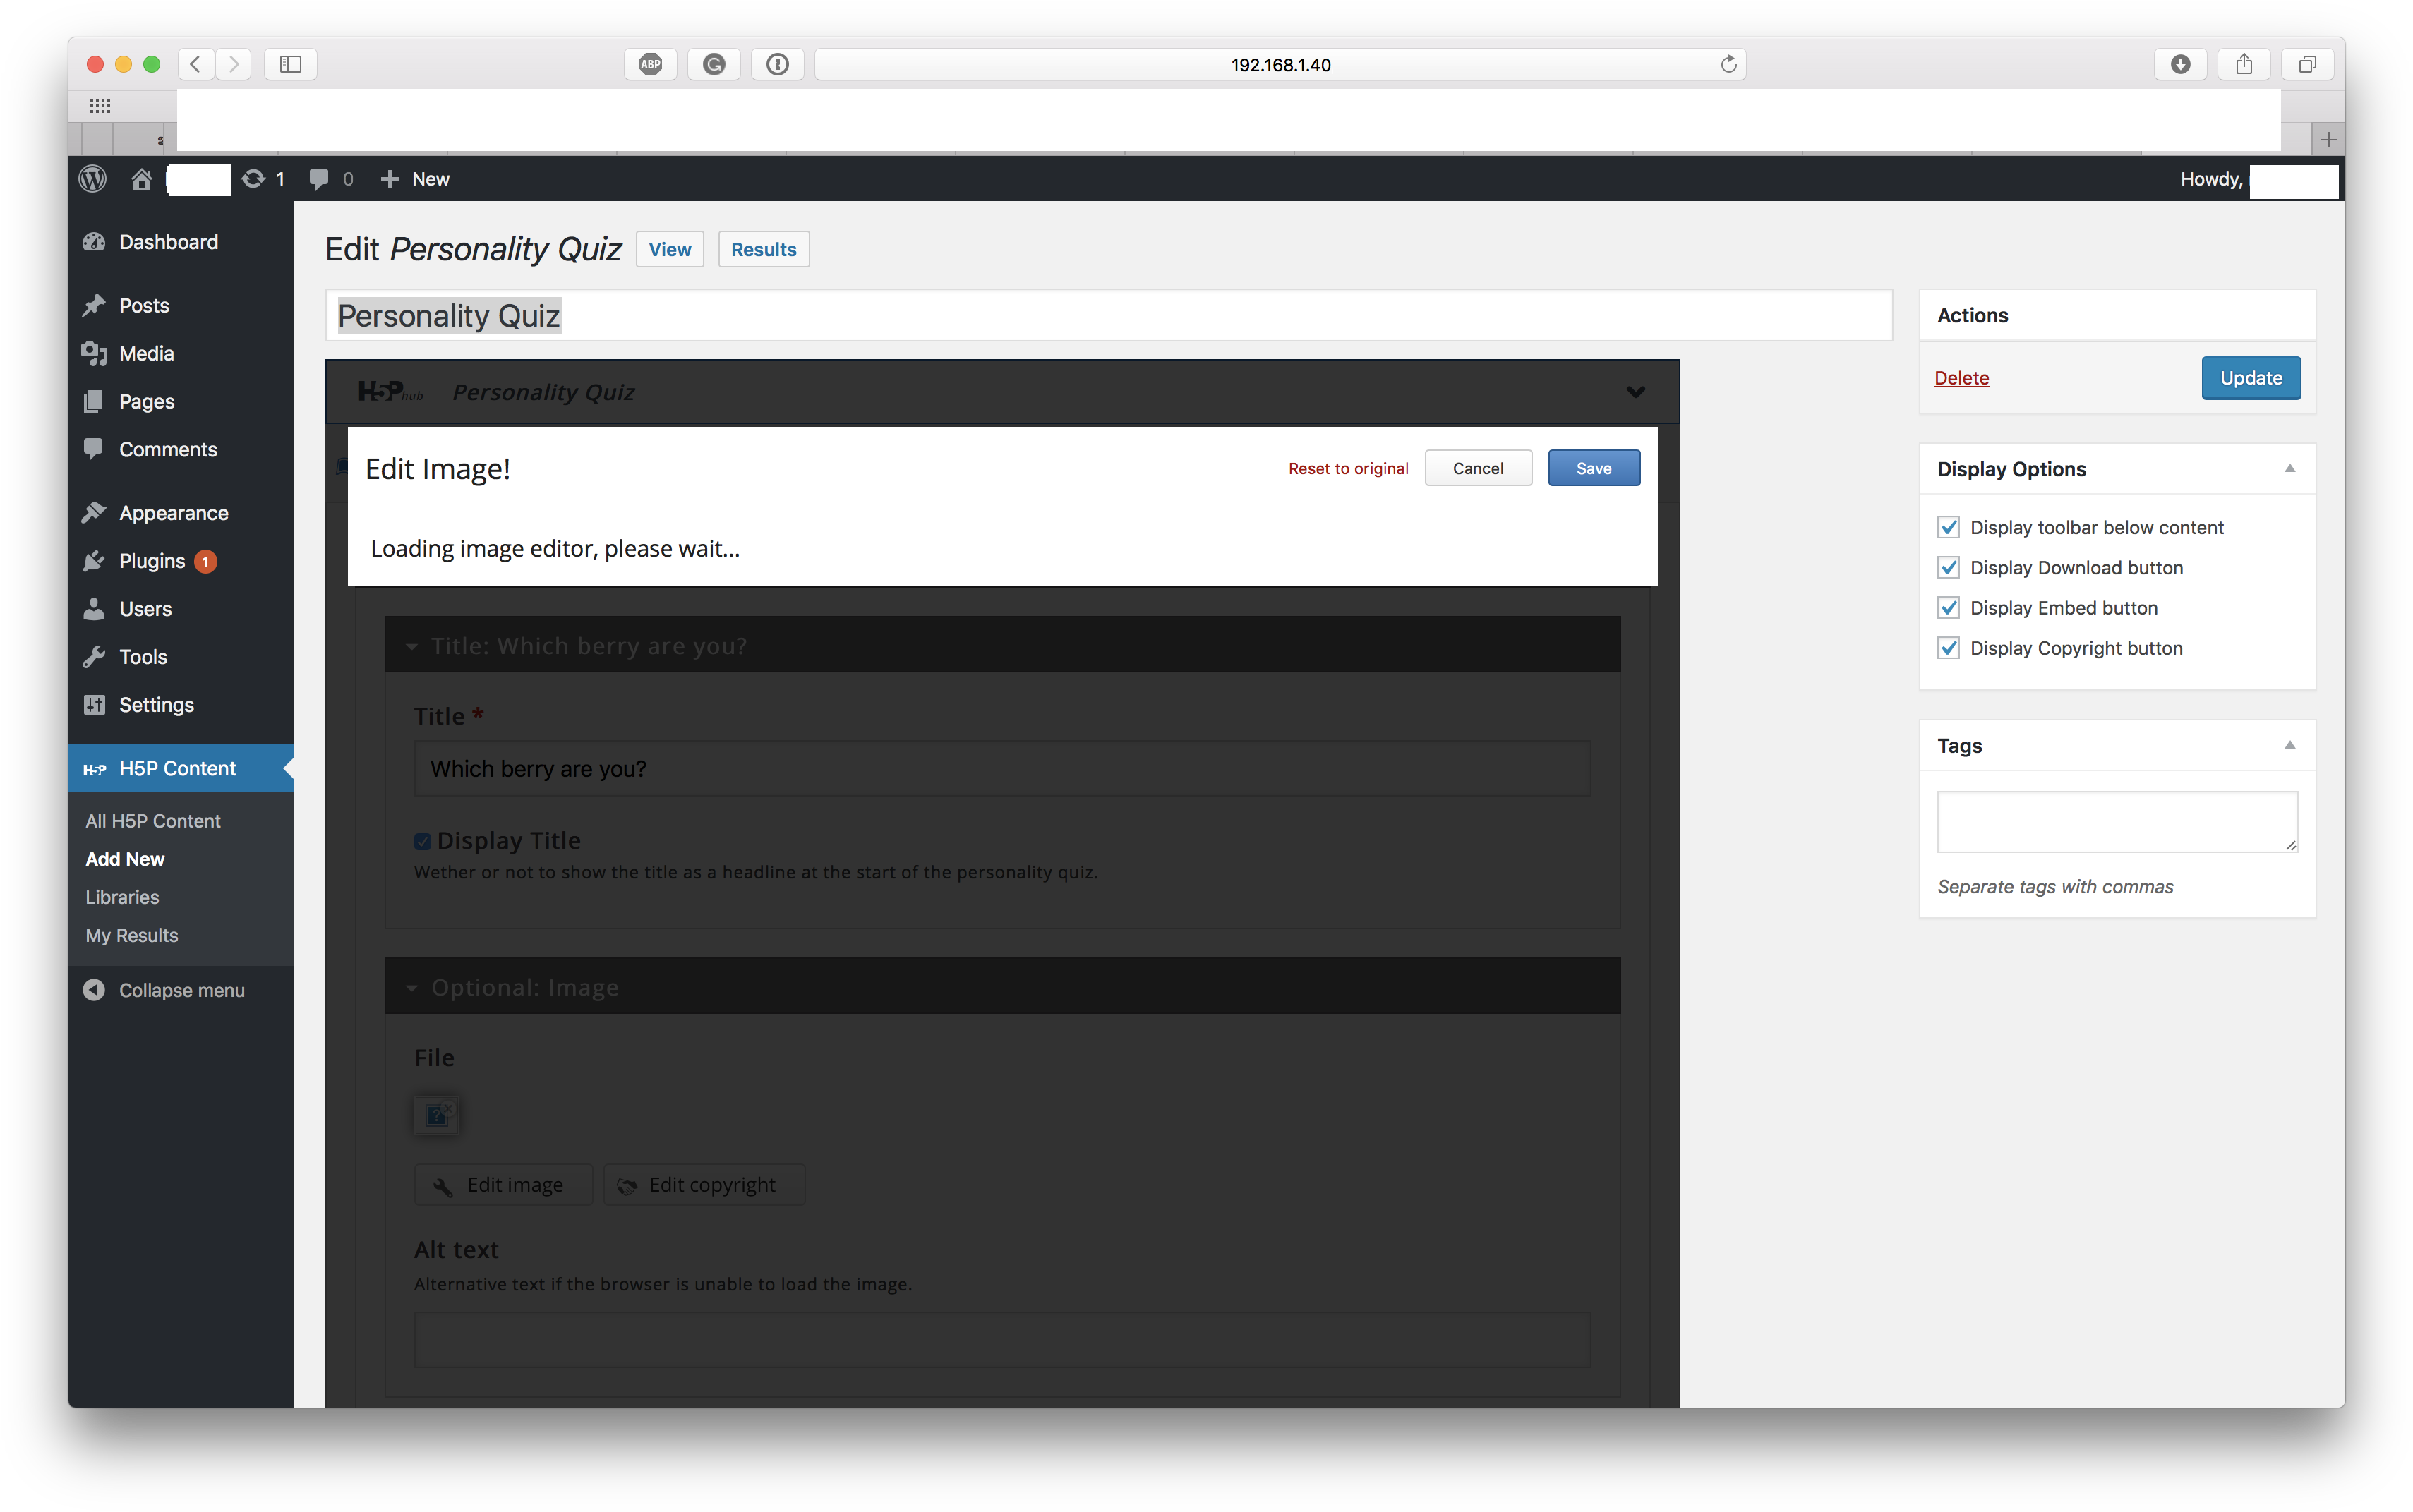2413x1512 pixels.
Task: Show Safari sidebar with the toggle icon
Action: (290, 64)
